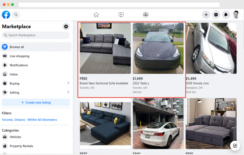Image resolution: width=244 pixels, height=155 pixels.
Task: Click the plus Create menu icon
Action: 206,15
